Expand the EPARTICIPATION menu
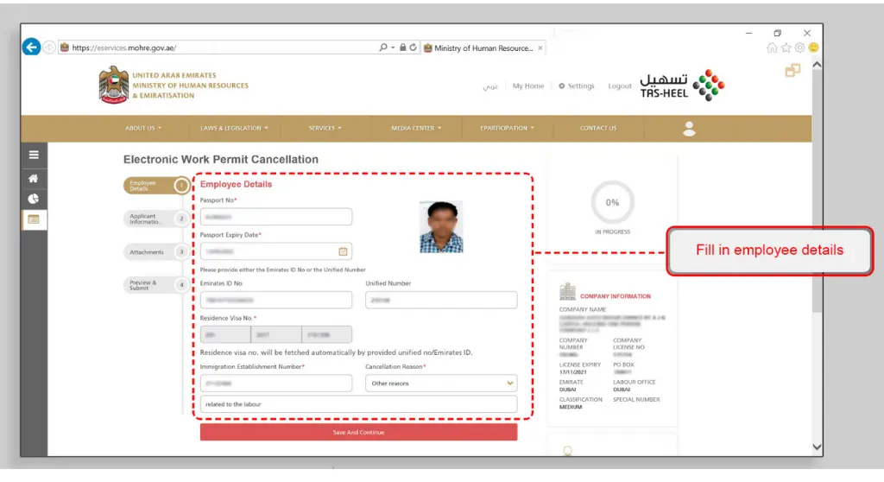Viewport: 884px width, 482px height. click(507, 128)
